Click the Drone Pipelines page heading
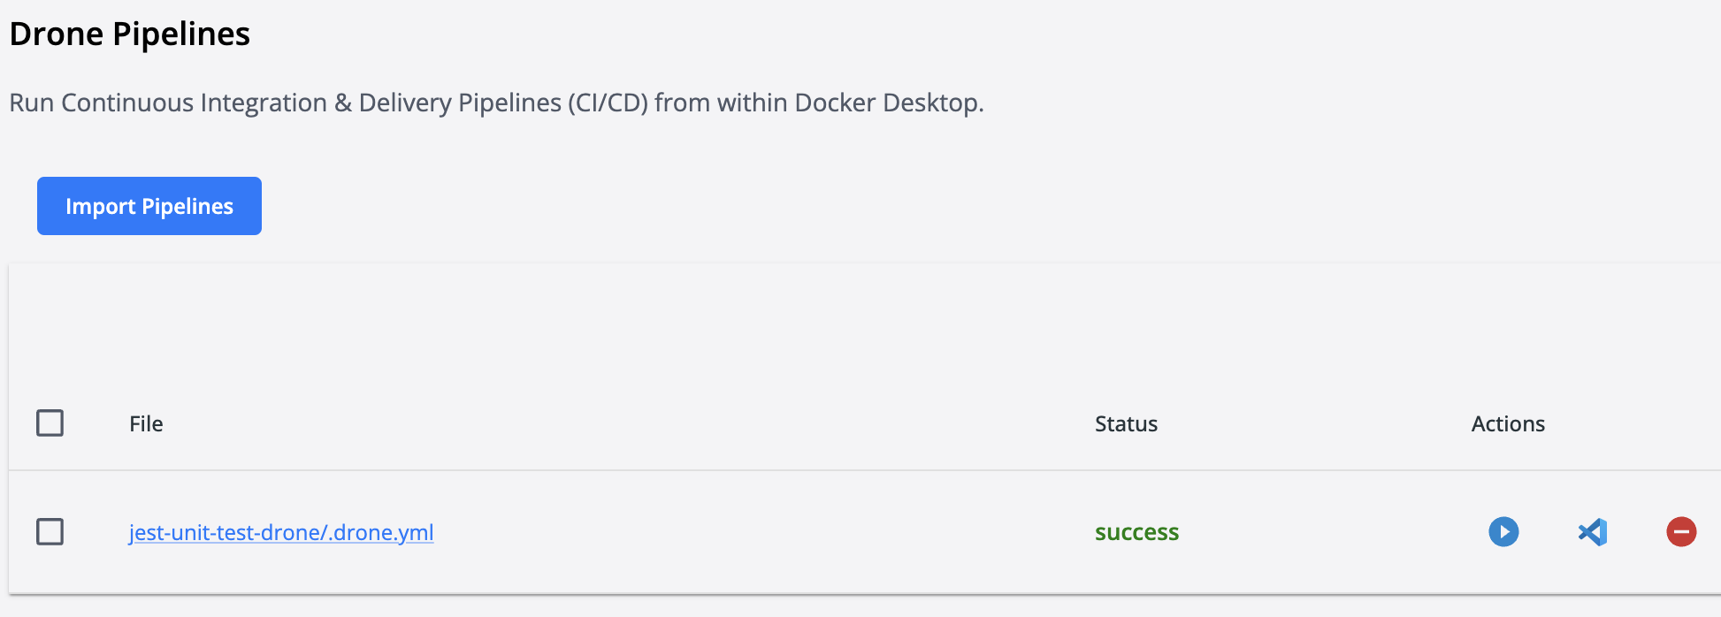Viewport: 1721px width, 617px height. (x=130, y=34)
